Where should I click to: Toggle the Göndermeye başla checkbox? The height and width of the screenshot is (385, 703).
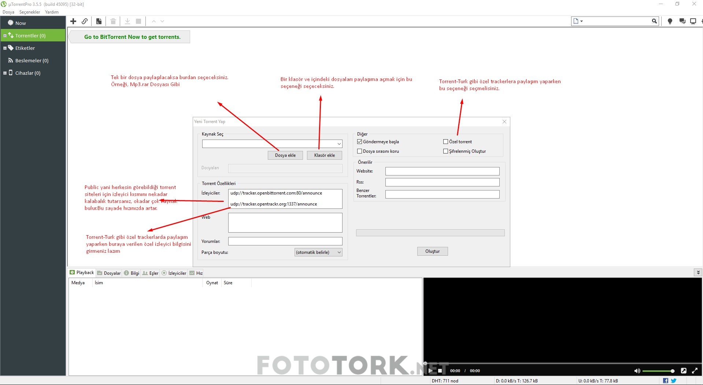[360, 141]
